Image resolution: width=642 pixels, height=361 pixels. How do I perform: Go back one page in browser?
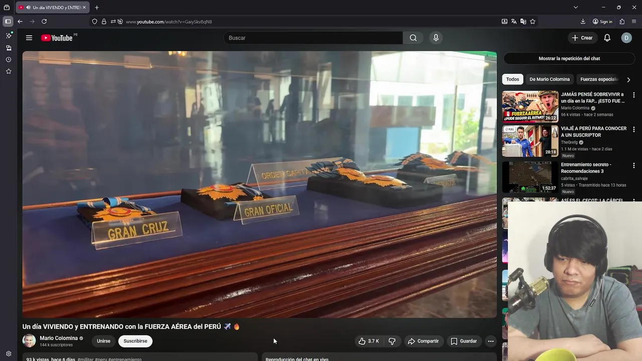(20, 22)
